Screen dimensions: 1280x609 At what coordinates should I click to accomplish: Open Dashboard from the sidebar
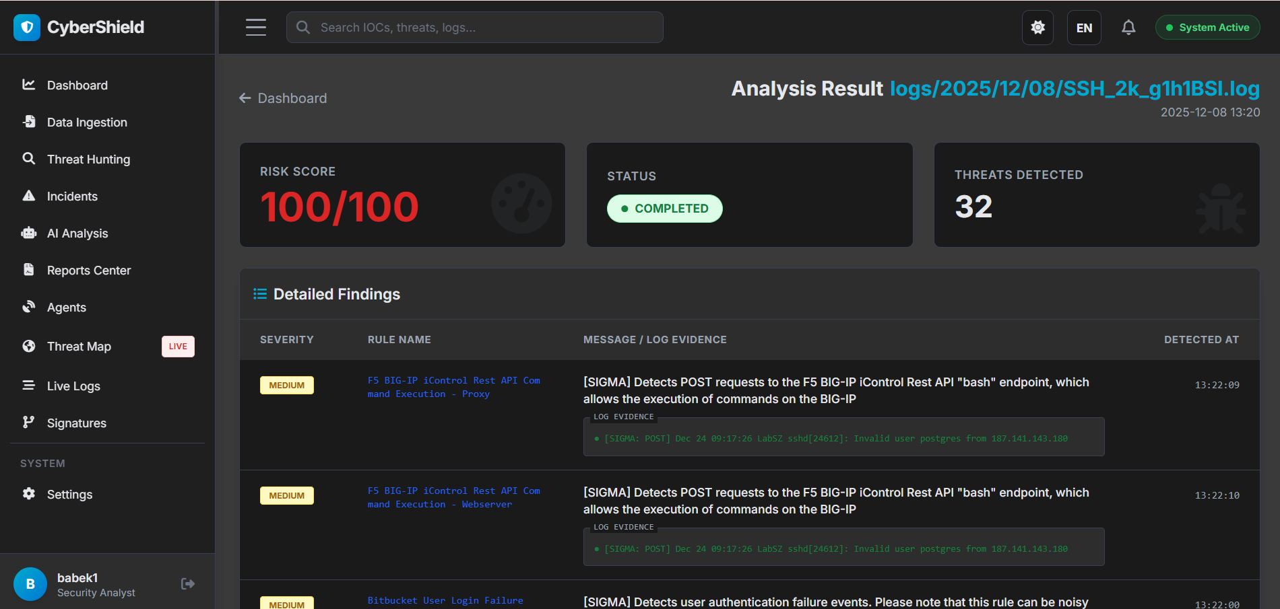(x=77, y=85)
